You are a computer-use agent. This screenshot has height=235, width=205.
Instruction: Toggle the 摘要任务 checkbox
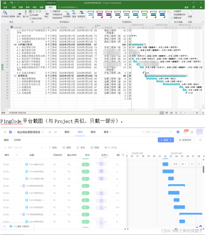(x=172, y=18)
